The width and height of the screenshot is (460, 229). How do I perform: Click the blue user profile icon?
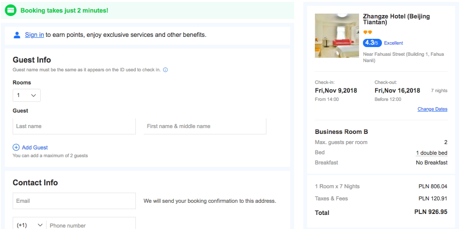point(17,35)
